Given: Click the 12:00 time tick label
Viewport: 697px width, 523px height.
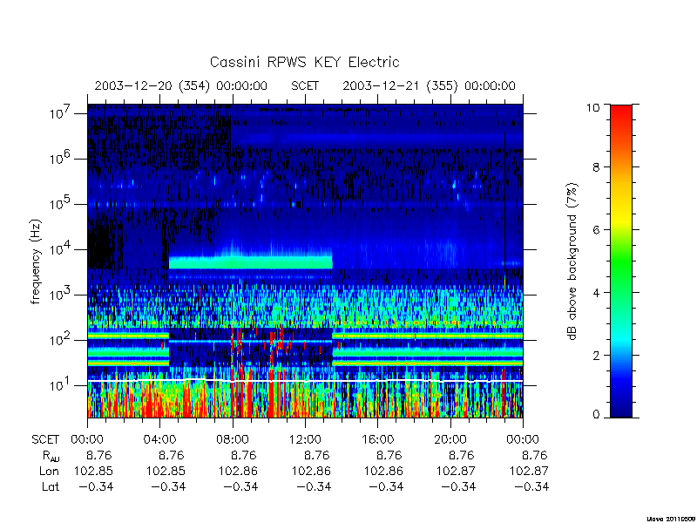Looking at the screenshot, I should pos(305,440).
